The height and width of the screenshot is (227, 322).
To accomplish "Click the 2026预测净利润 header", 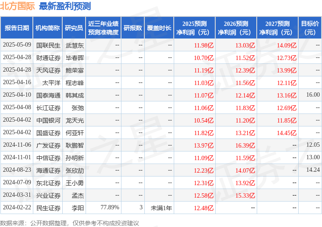I will 236,28.
